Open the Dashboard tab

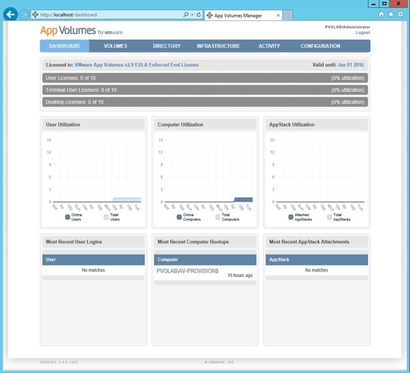coord(64,46)
